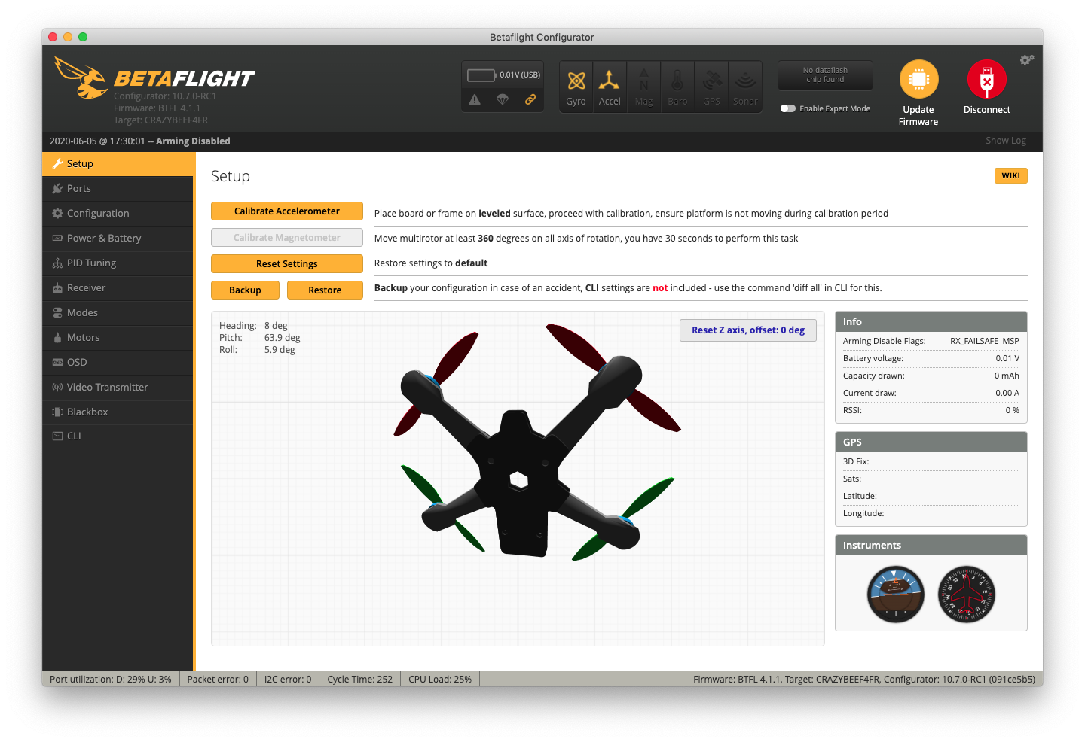Open the PID Tuning tab

click(x=118, y=263)
